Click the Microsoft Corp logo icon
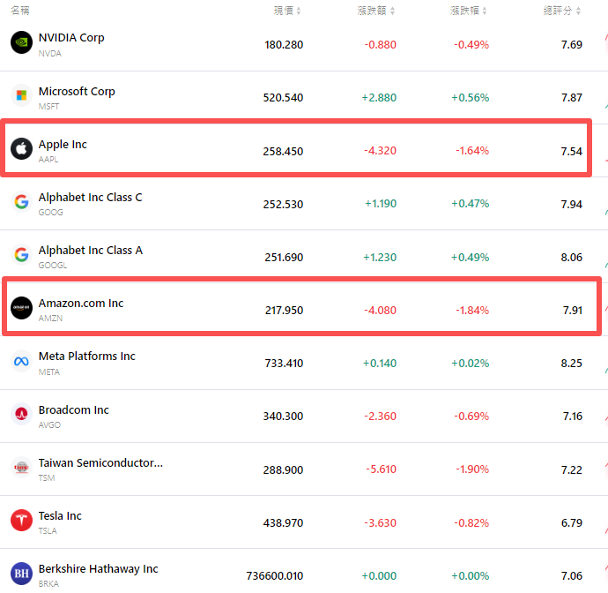 coord(21,95)
